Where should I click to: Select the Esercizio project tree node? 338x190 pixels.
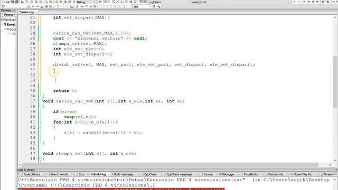click(x=10, y=24)
